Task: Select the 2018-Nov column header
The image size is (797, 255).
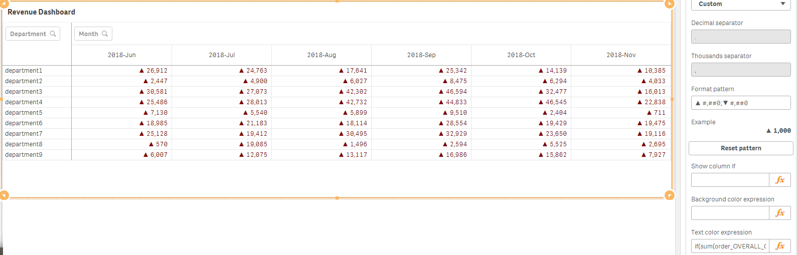Action: coord(621,55)
